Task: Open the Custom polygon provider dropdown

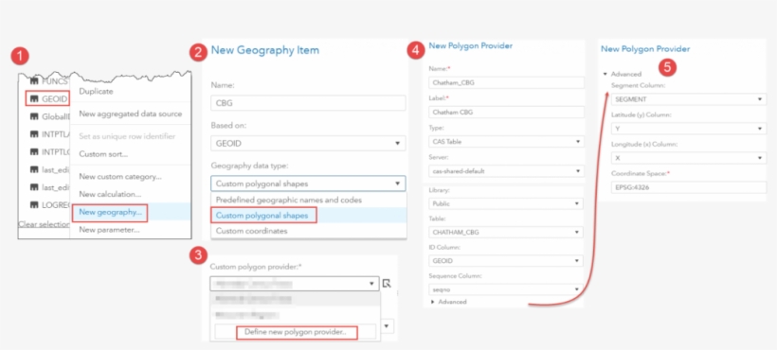Action: [295, 284]
